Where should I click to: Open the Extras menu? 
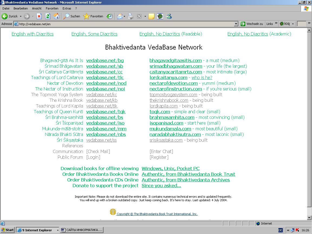tap(67, 8)
